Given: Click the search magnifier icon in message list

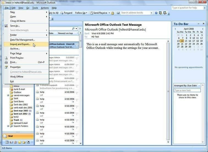Looking at the screenshot, I should pyautogui.click(x=73, y=29).
